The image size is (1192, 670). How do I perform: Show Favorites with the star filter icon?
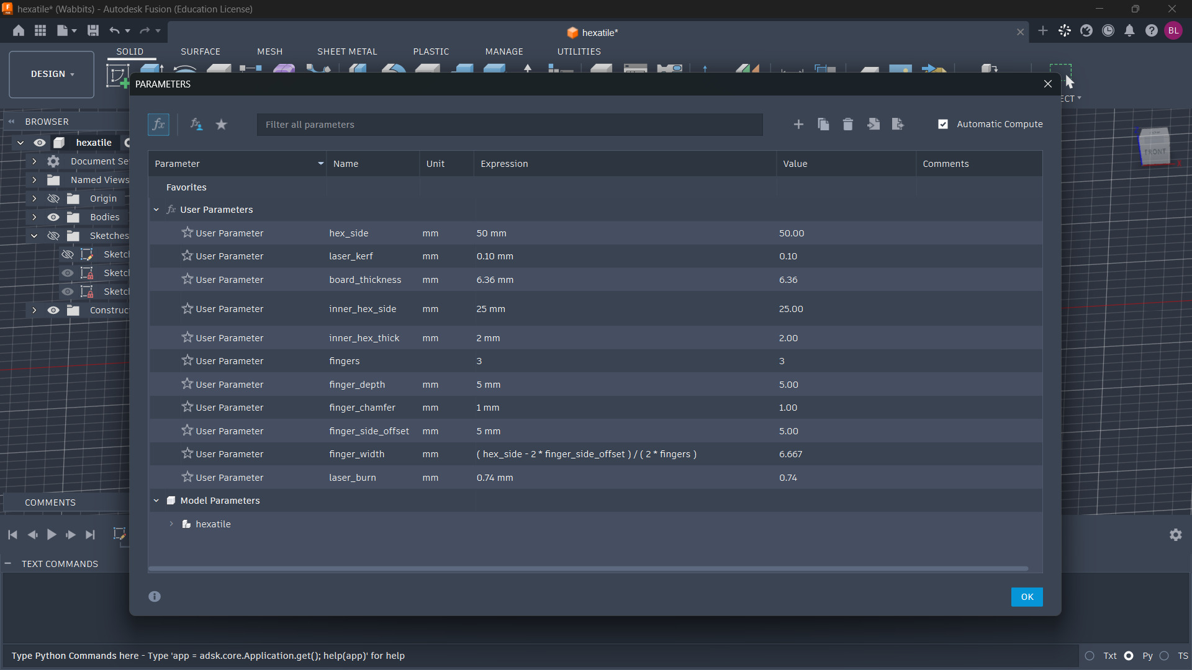(x=221, y=125)
